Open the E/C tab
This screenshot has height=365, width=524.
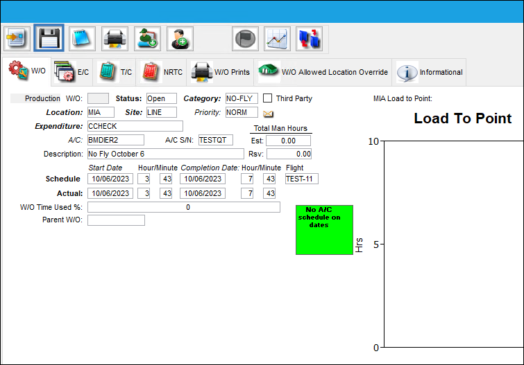pos(71,72)
